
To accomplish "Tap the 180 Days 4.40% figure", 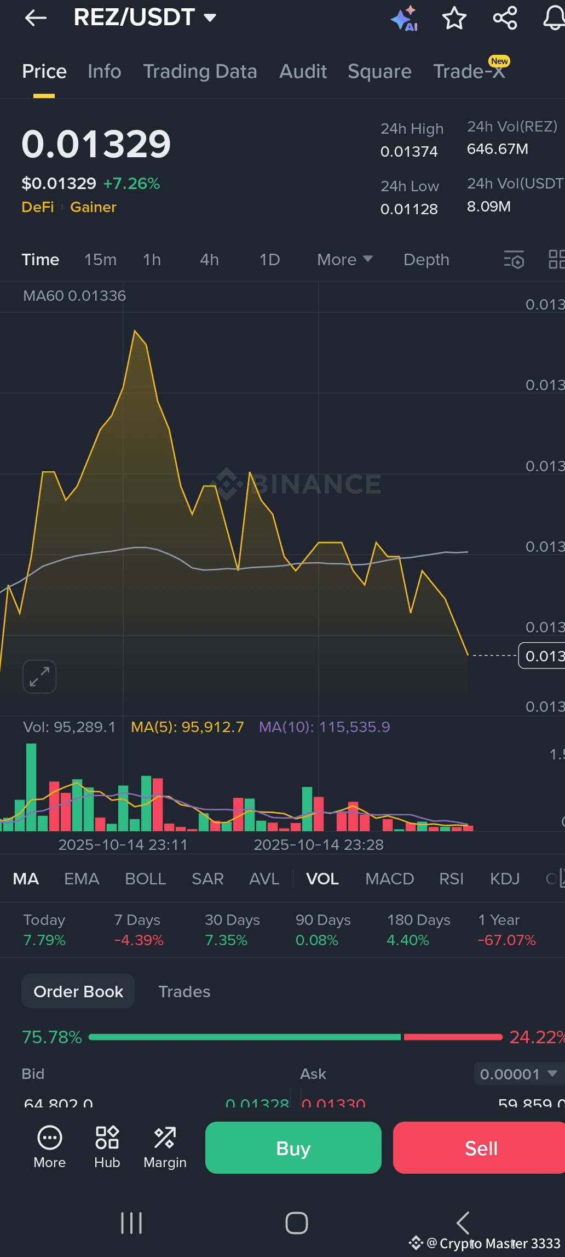I will pyautogui.click(x=408, y=940).
